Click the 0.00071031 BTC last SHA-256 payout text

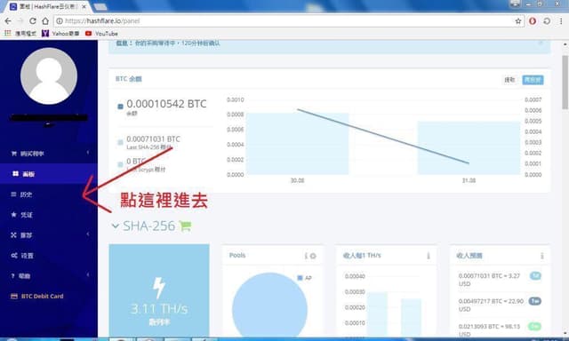[153, 139]
